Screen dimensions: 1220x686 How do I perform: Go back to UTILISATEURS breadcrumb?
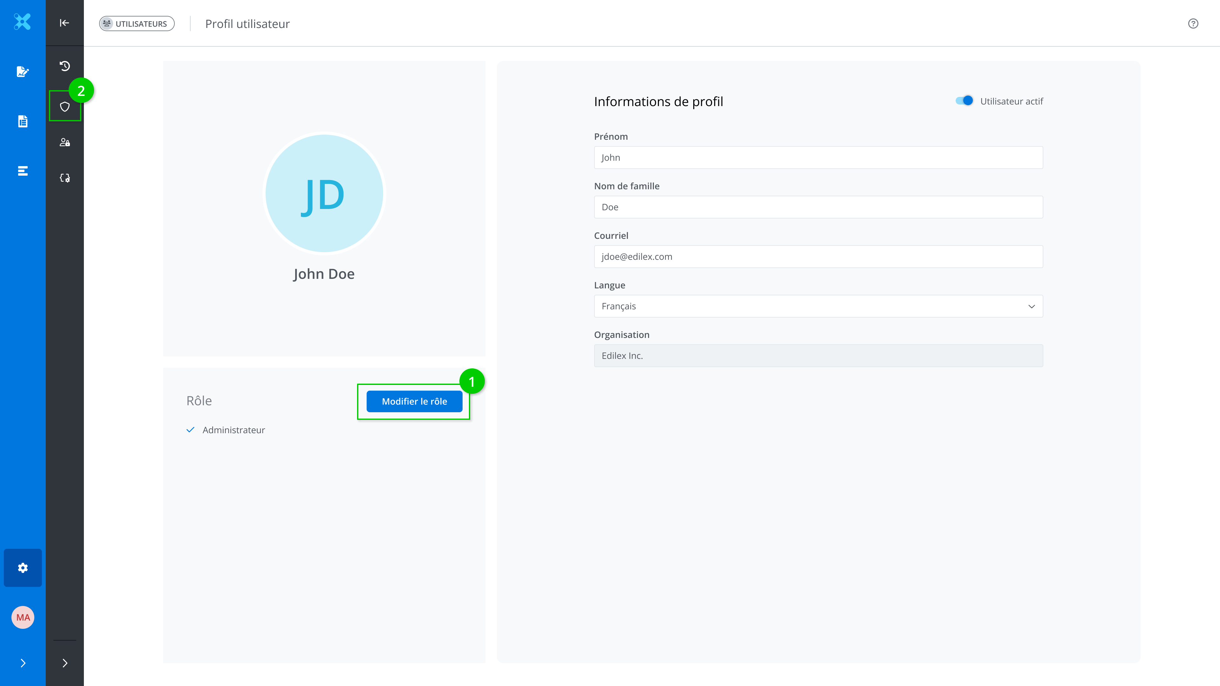pyautogui.click(x=136, y=24)
